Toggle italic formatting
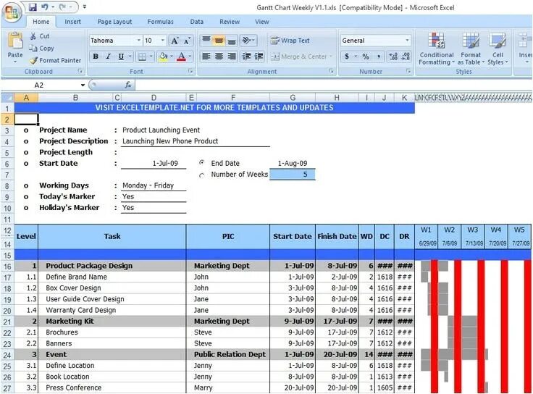 click(108, 56)
